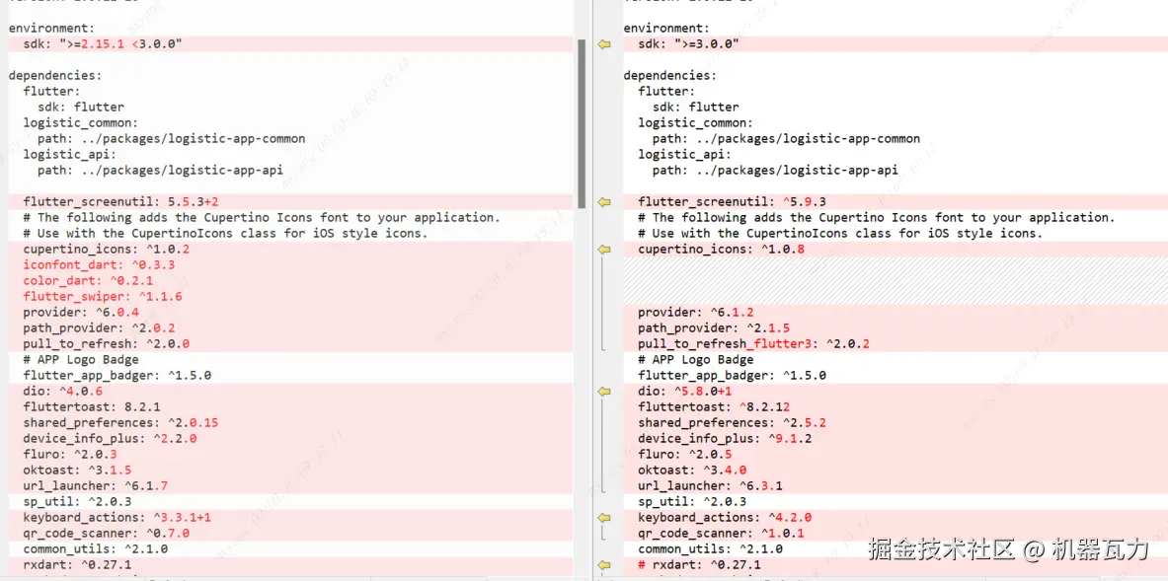This screenshot has width=1168, height=581.
Task: Click the pull_to_refresh_flutter3: ^2.0.2 line
Action: click(895, 343)
